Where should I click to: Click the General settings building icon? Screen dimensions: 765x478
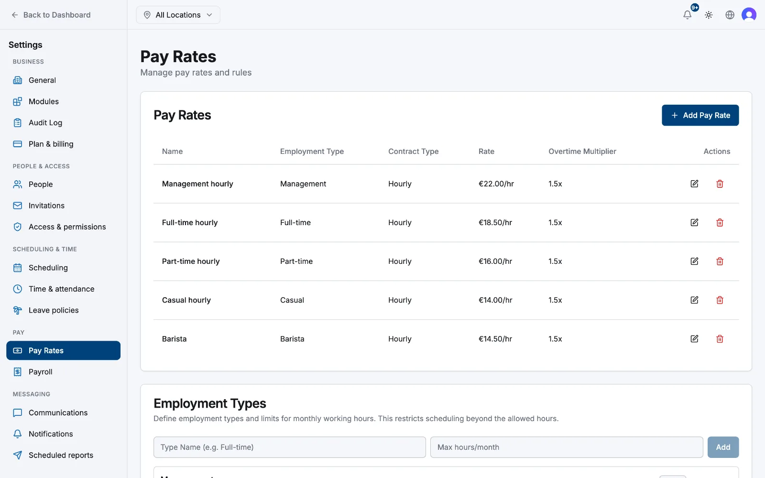coord(18,80)
